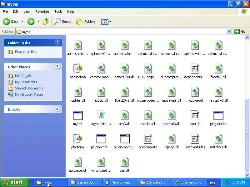The image size is (250, 187).
Task: Open the File menu
Action: pyautogui.click(x=5, y=12)
